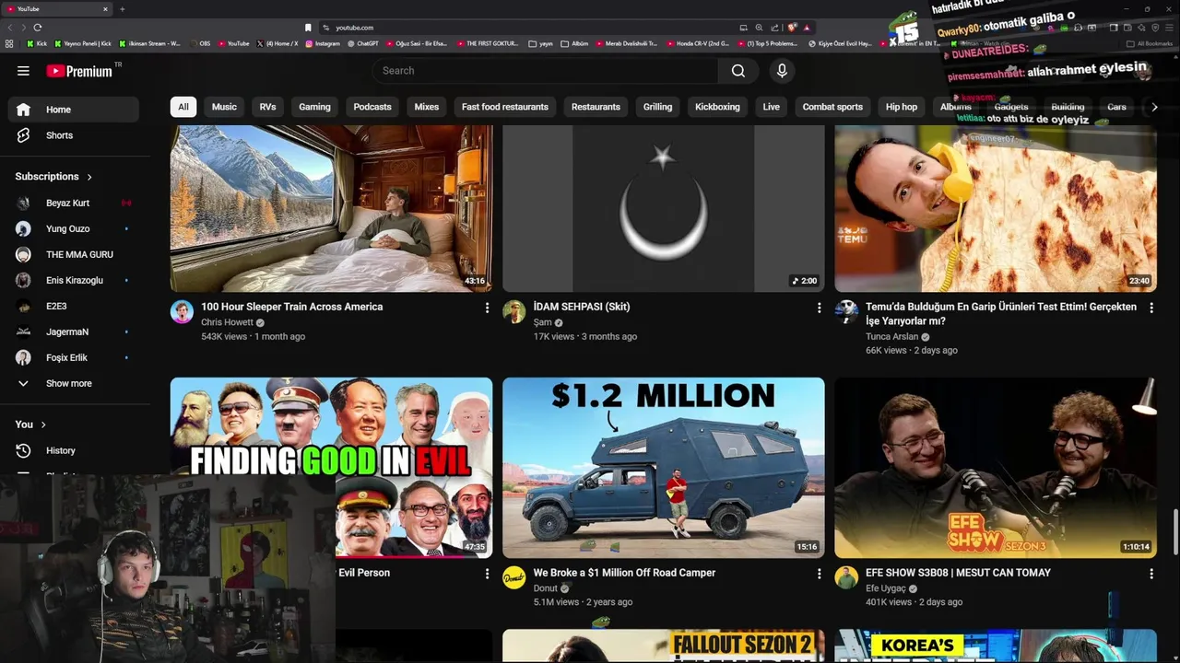Select the Hip hop filter chip
The image size is (1180, 663).
click(902, 107)
